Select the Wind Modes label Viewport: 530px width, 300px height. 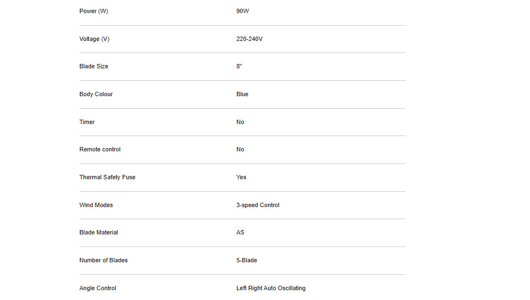point(96,205)
